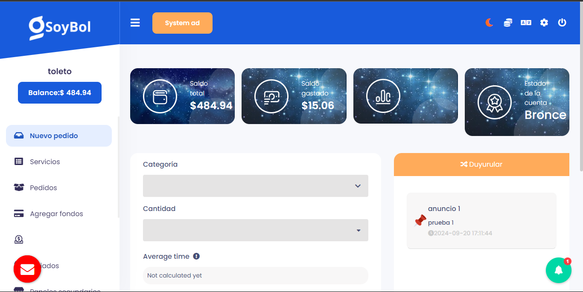
Task: Open settings via the gear icon
Action: pos(544,23)
